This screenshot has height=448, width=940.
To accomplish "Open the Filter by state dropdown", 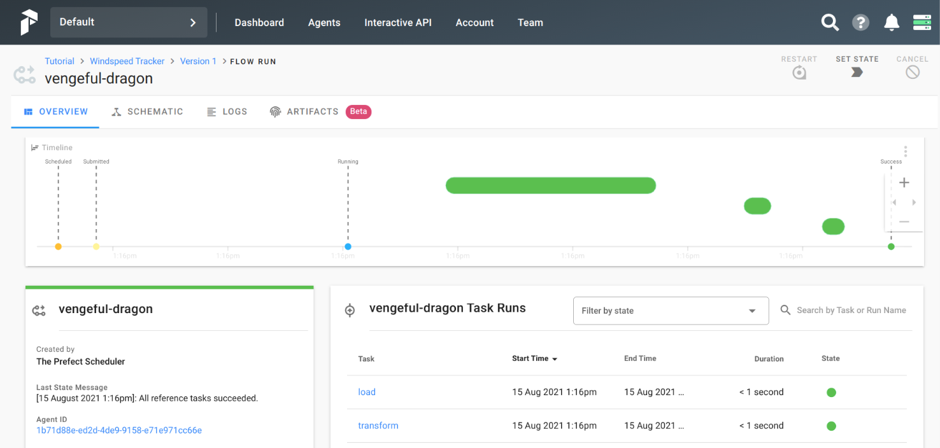I will [671, 311].
